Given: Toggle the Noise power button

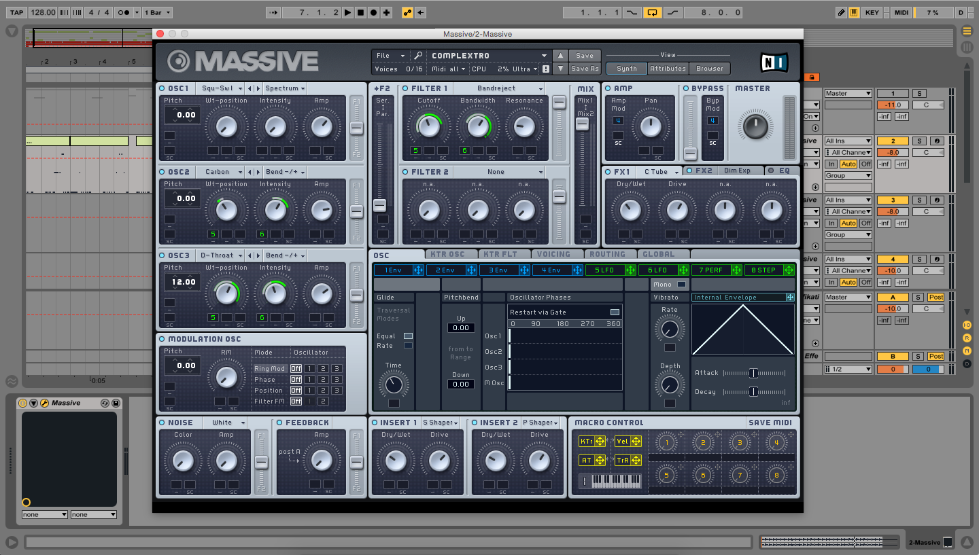Looking at the screenshot, I should pyautogui.click(x=162, y=423).
